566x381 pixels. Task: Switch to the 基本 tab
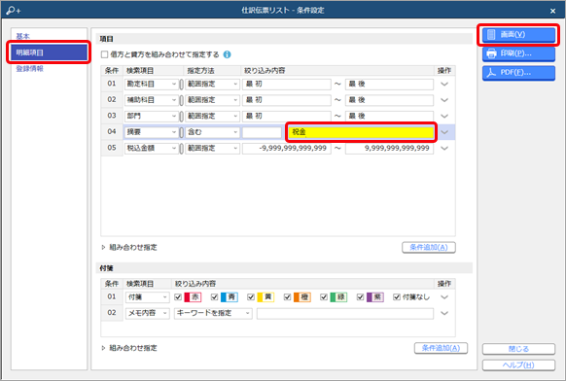[22, 36]
